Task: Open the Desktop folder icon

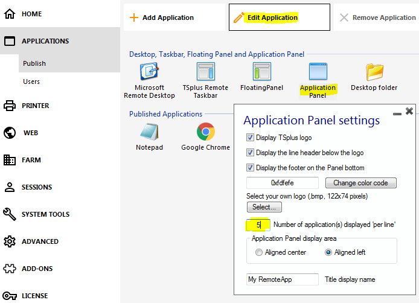Action: click(x=374, y=72)
